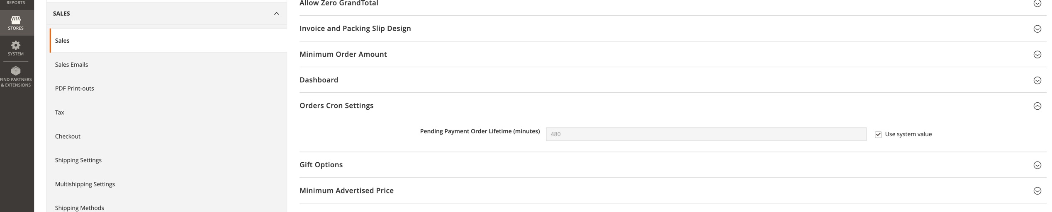Open the Stores menu icon
The width and height of the screenshot is (1052, 212).
click(16, 19)
